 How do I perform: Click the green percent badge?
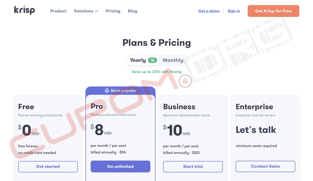point(152,60)
